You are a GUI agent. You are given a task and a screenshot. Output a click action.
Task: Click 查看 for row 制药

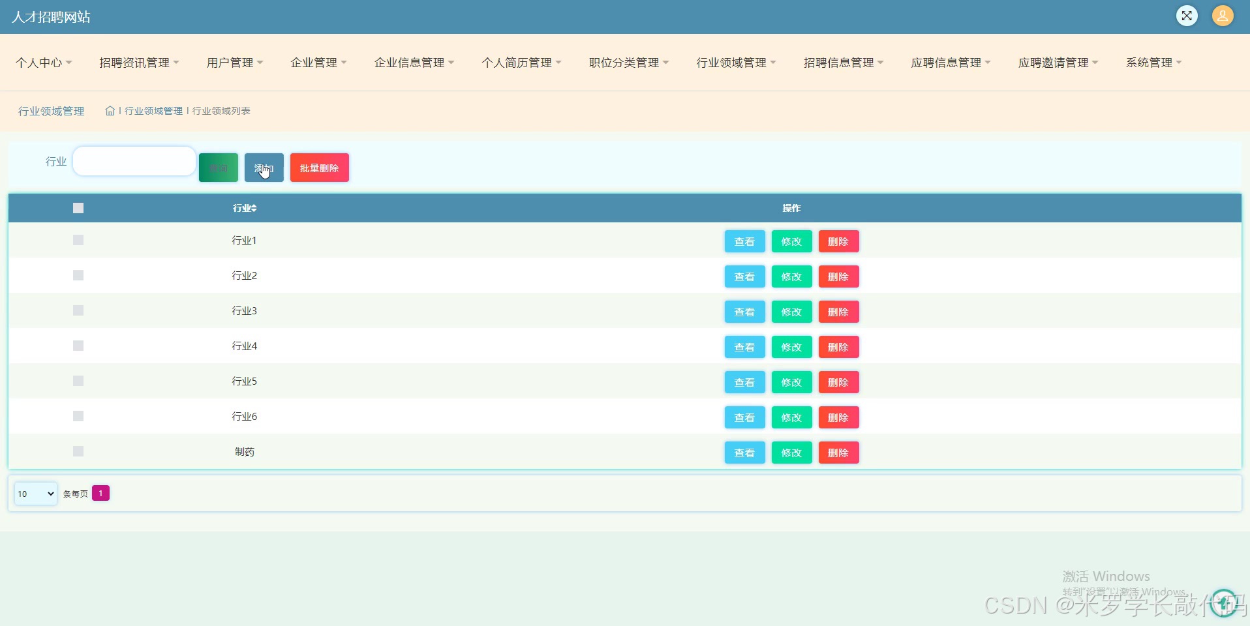click(744, 453)
